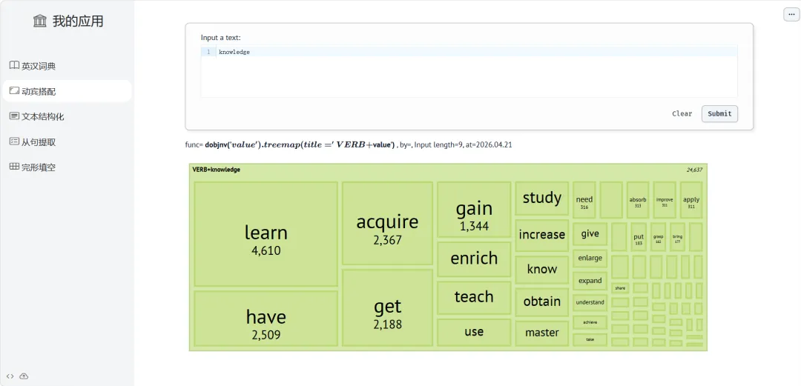Open the three-dot options menu

coord(791,15)
